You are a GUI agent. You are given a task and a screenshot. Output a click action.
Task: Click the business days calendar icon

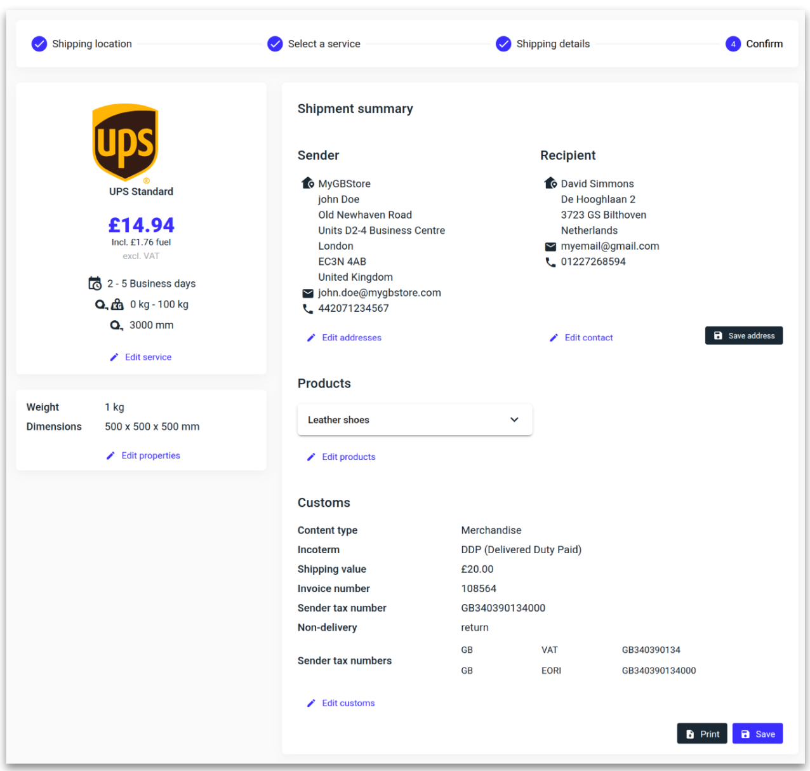tap(95, 283)
